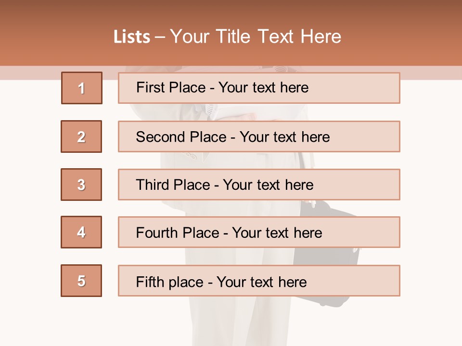Select the Third Place text bar
Screen dimensions: 462x346
(259, 185)
